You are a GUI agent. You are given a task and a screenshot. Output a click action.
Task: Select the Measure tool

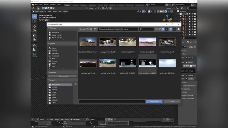34,50
